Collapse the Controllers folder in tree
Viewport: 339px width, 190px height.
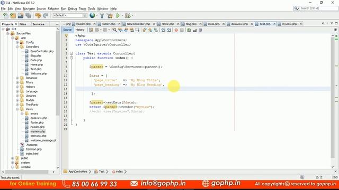[17, 47]
